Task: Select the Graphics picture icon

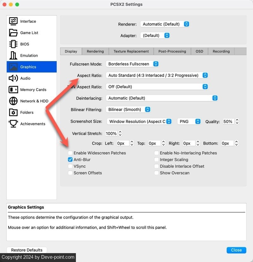Action: [13, 67]
